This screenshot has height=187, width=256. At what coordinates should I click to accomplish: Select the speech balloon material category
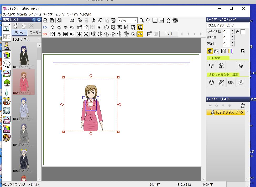[7, 64]
